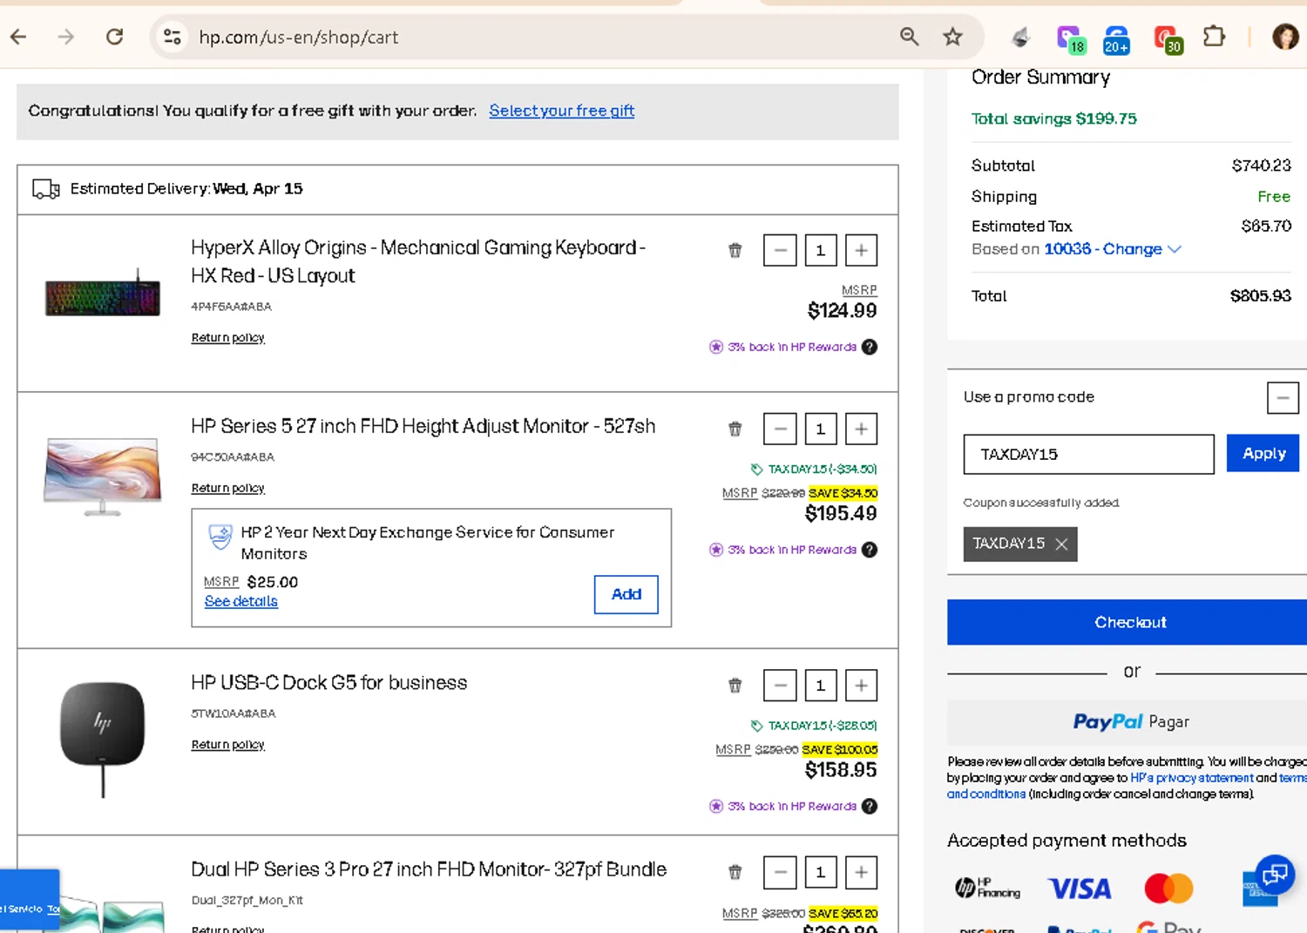This screenshot has height=933, width=1307.
Task: Delete the Dual 327pf Bundle from cart
Action: [735, 872]
